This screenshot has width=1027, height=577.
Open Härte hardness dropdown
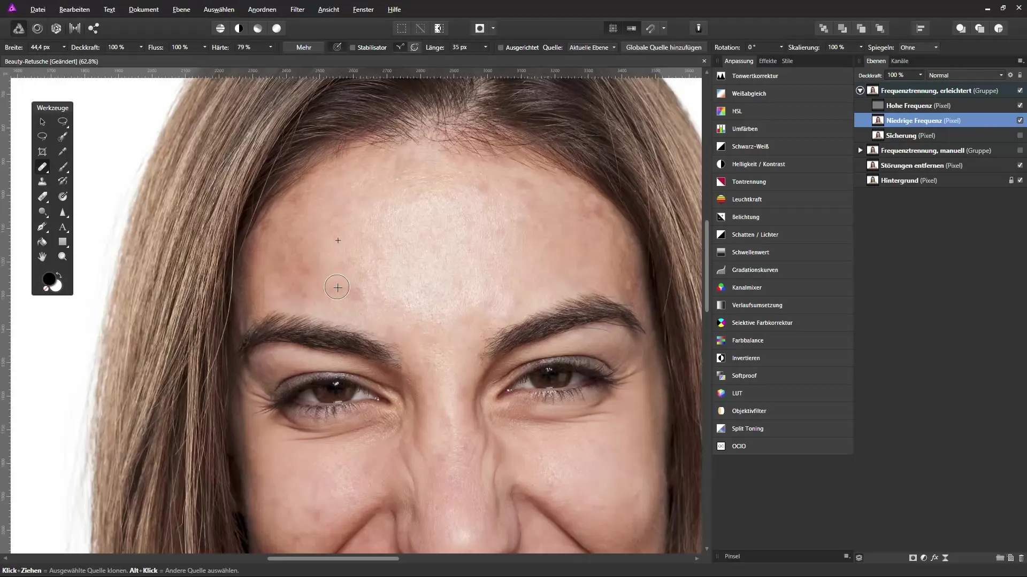271,47
